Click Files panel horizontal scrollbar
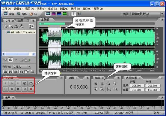 coord(19,54)
